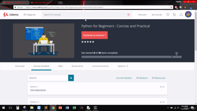The width and height of the screenshot is (197, 111).
Task: Click the teal search button
Action: 71,78
